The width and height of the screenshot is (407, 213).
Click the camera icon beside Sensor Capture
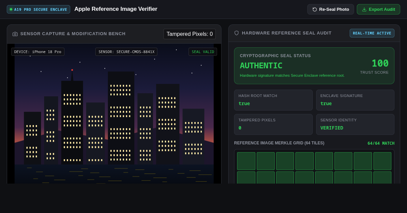[x=15, y=34]
